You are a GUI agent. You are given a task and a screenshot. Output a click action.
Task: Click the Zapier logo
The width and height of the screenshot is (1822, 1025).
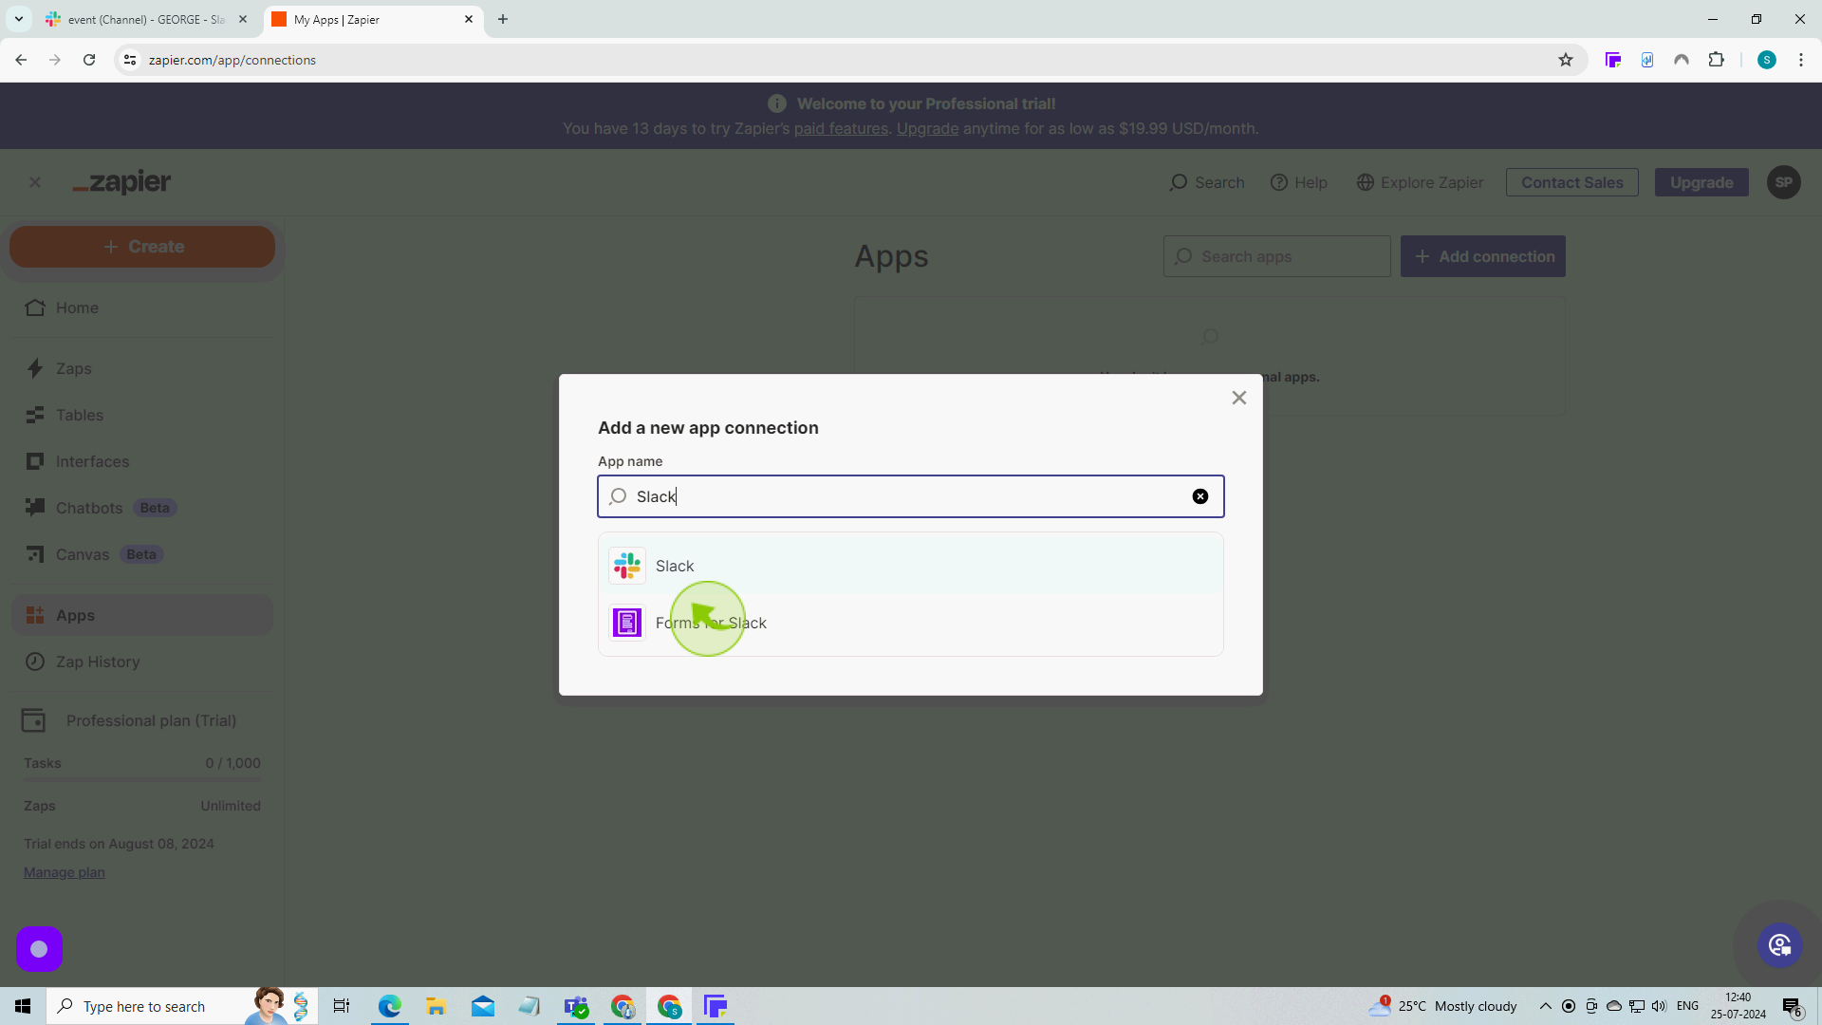(122, 182)
